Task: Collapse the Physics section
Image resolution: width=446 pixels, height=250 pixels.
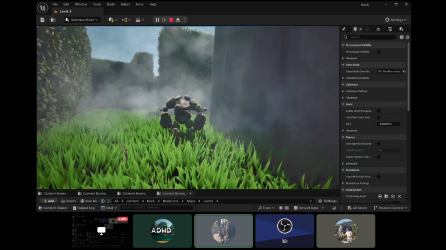Action: 343,137
